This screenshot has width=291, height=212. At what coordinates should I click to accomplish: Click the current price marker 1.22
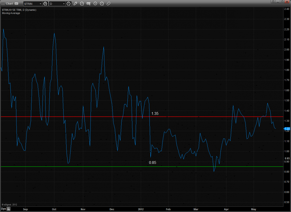(x=286, y=129)
